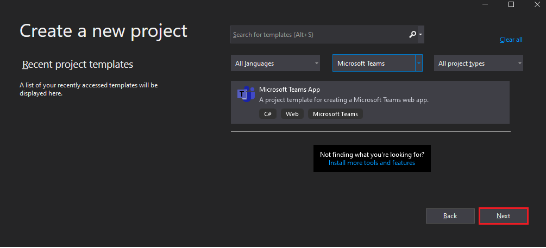Open the Microsoft Teams platform dropdown arrow

(x=418, y=63)
